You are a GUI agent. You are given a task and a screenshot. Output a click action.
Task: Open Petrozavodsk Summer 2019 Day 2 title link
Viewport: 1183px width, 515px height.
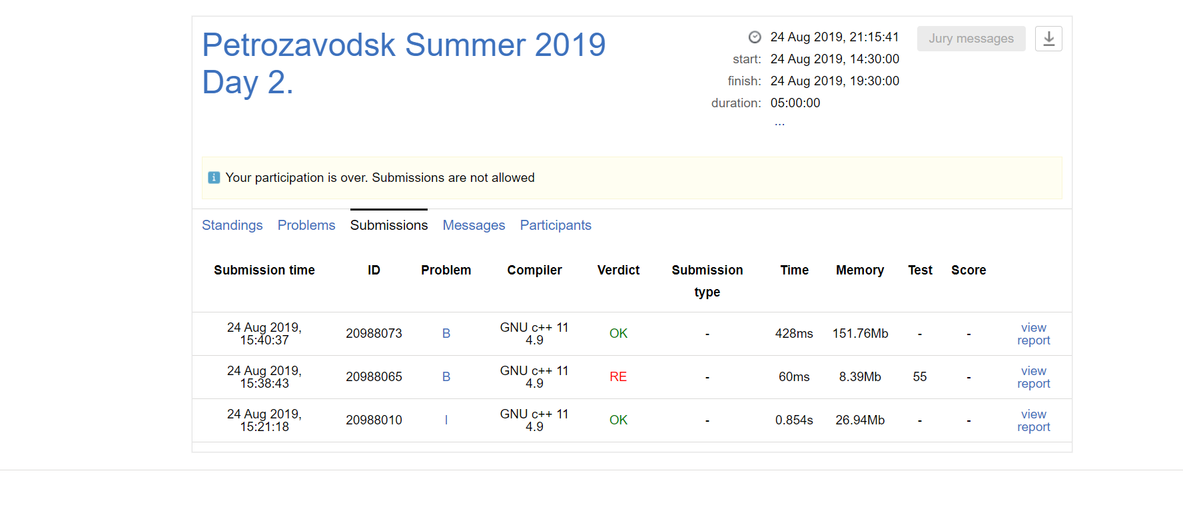click(x=404, y=63)
